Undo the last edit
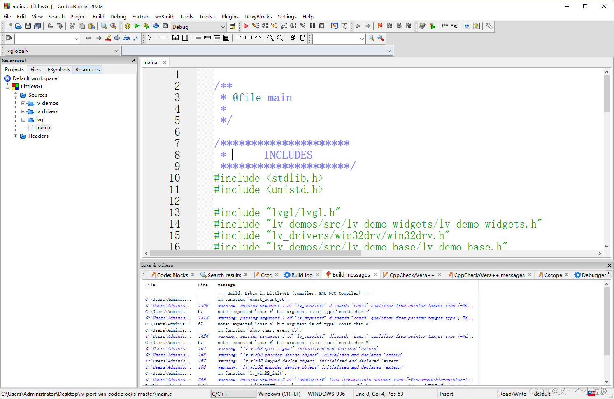Viewport: 614px width, 399px height. [50, 26]
